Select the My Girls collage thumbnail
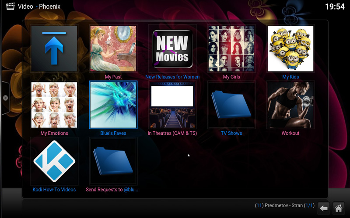 click(x=231, y=48)
